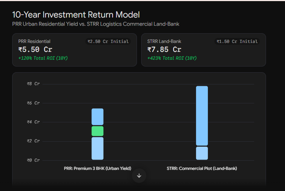Click the PRR: Premium 3 BHK (Urban Yield) label

(98, 168)
